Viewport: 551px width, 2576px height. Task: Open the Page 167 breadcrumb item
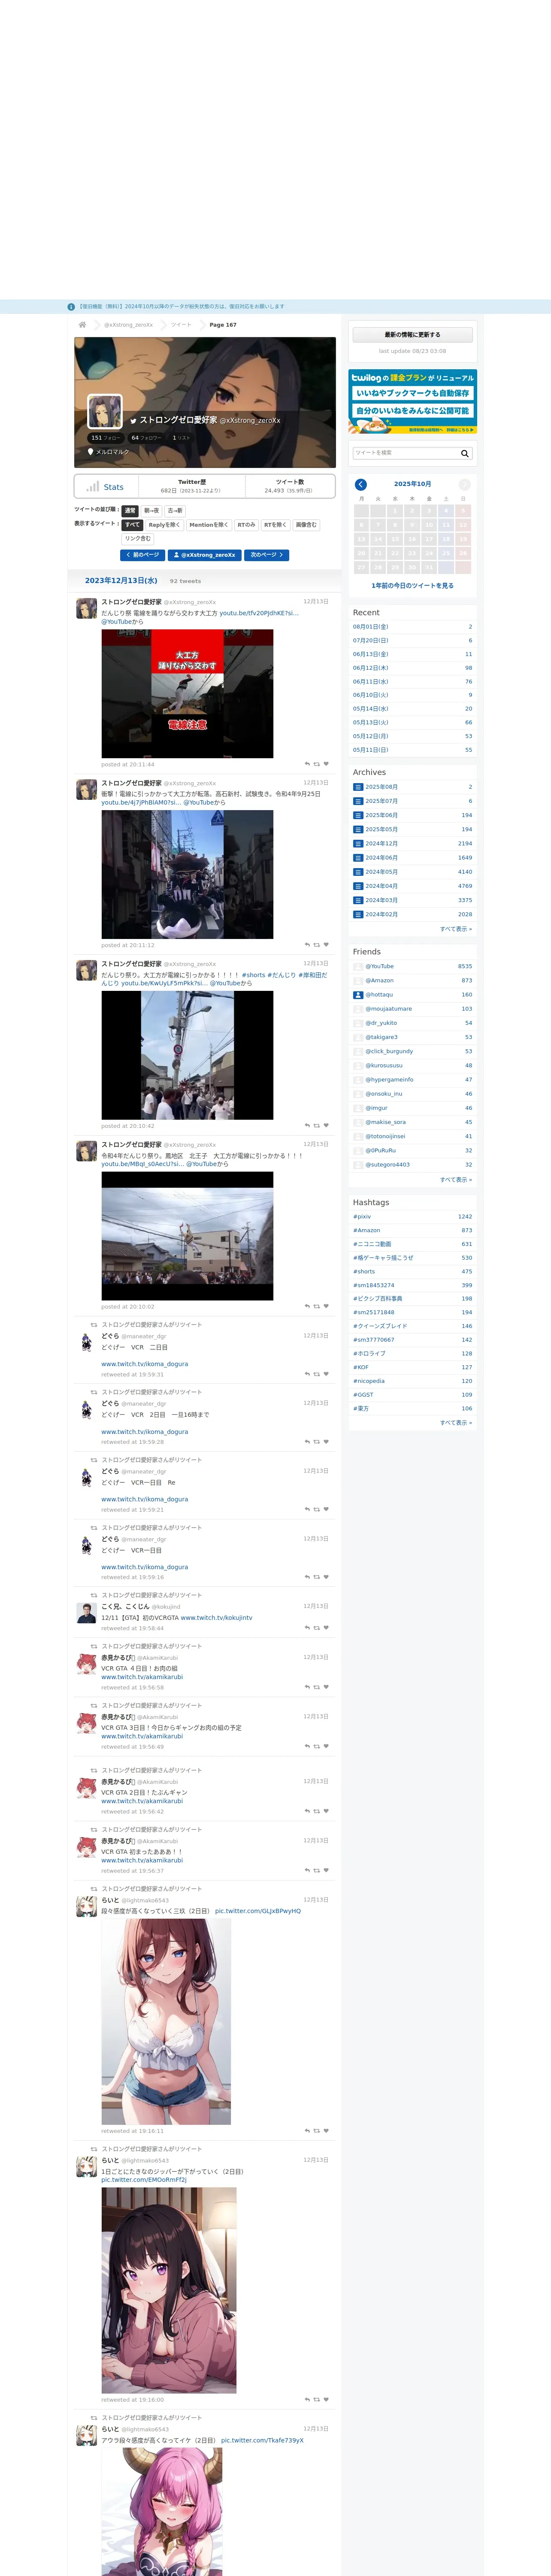[223, 325]
